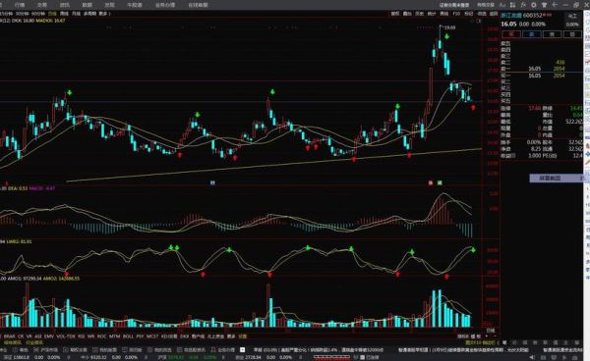Click stock code 600352
This screenshot has height=361, width=590.
point(532,15)
